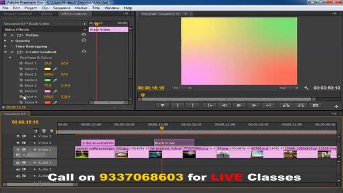
Task: Reset the 4-Color Gradient effect
Action: 84,51
